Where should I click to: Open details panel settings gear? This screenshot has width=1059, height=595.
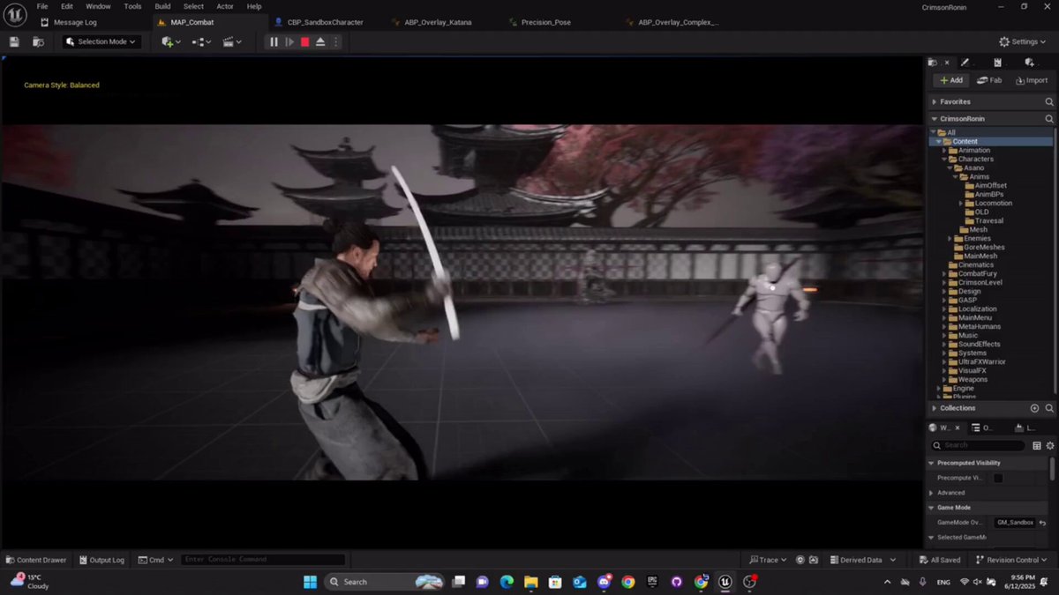(1050, 445)
